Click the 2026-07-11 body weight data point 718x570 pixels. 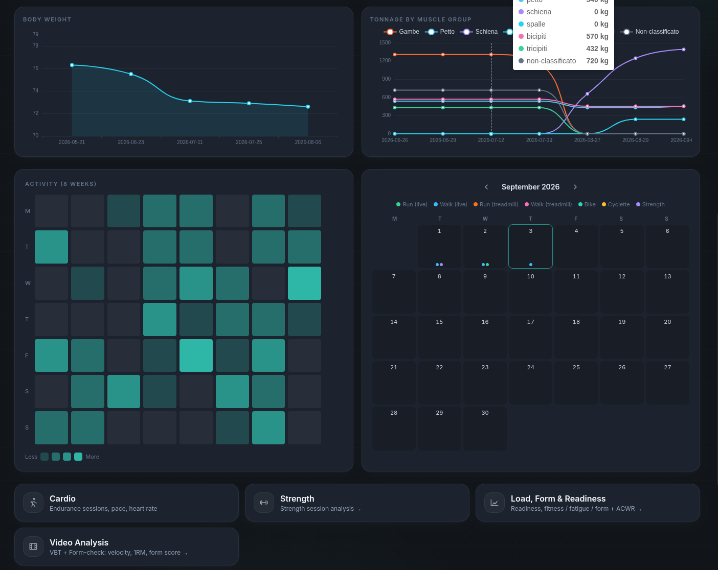pos(190,101)
